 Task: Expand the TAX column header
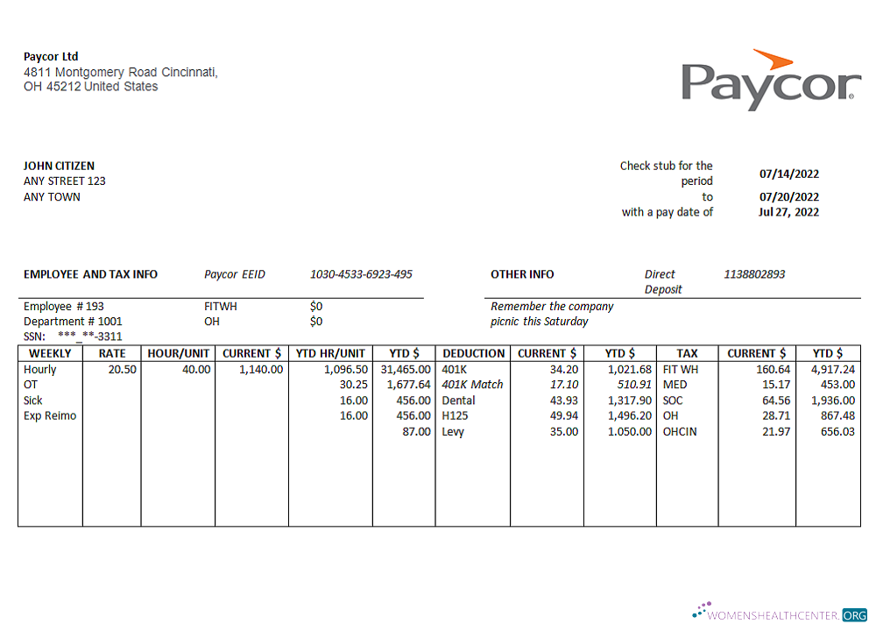point(687,353)
